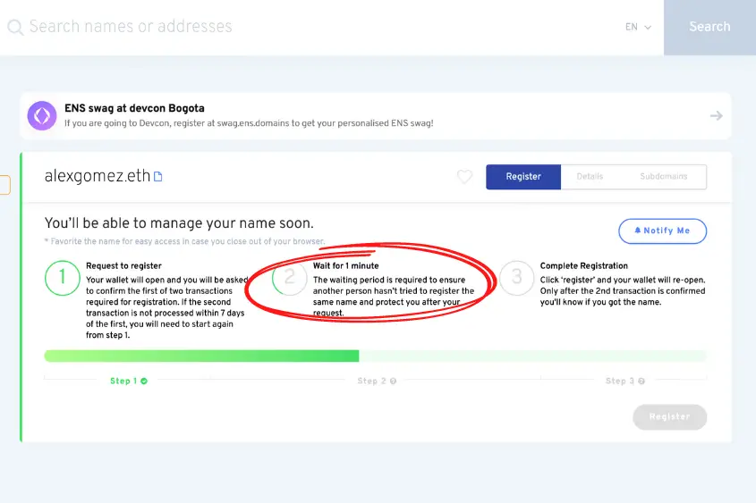Screen dimensions: 756x503
Task: Click the ENS logo in the swag banner
Action: 42,115
